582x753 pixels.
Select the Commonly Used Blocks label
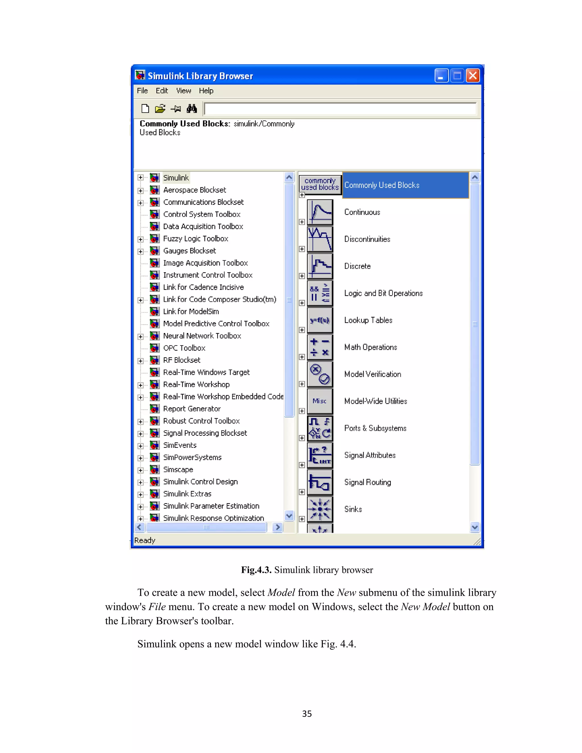coord(382,185)
